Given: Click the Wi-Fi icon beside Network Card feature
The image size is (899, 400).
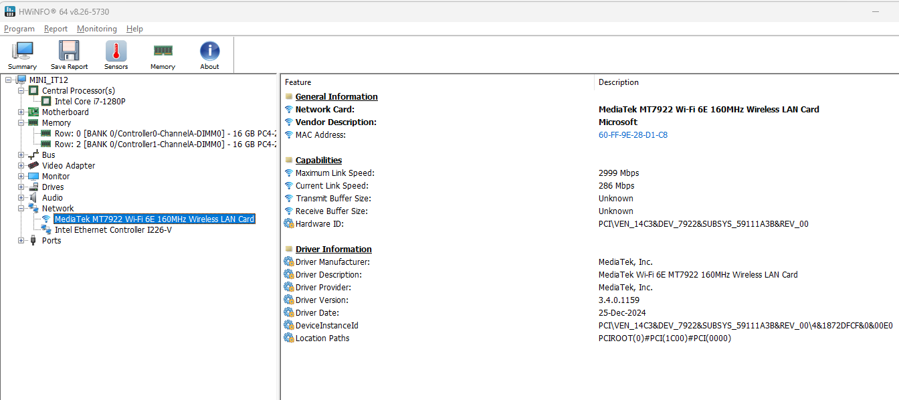Looking at the screenshot, I should (x=289, y=110).
